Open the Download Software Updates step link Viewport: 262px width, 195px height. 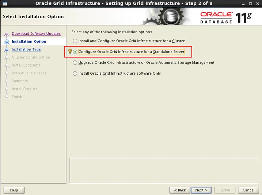[x=36, y=33]
